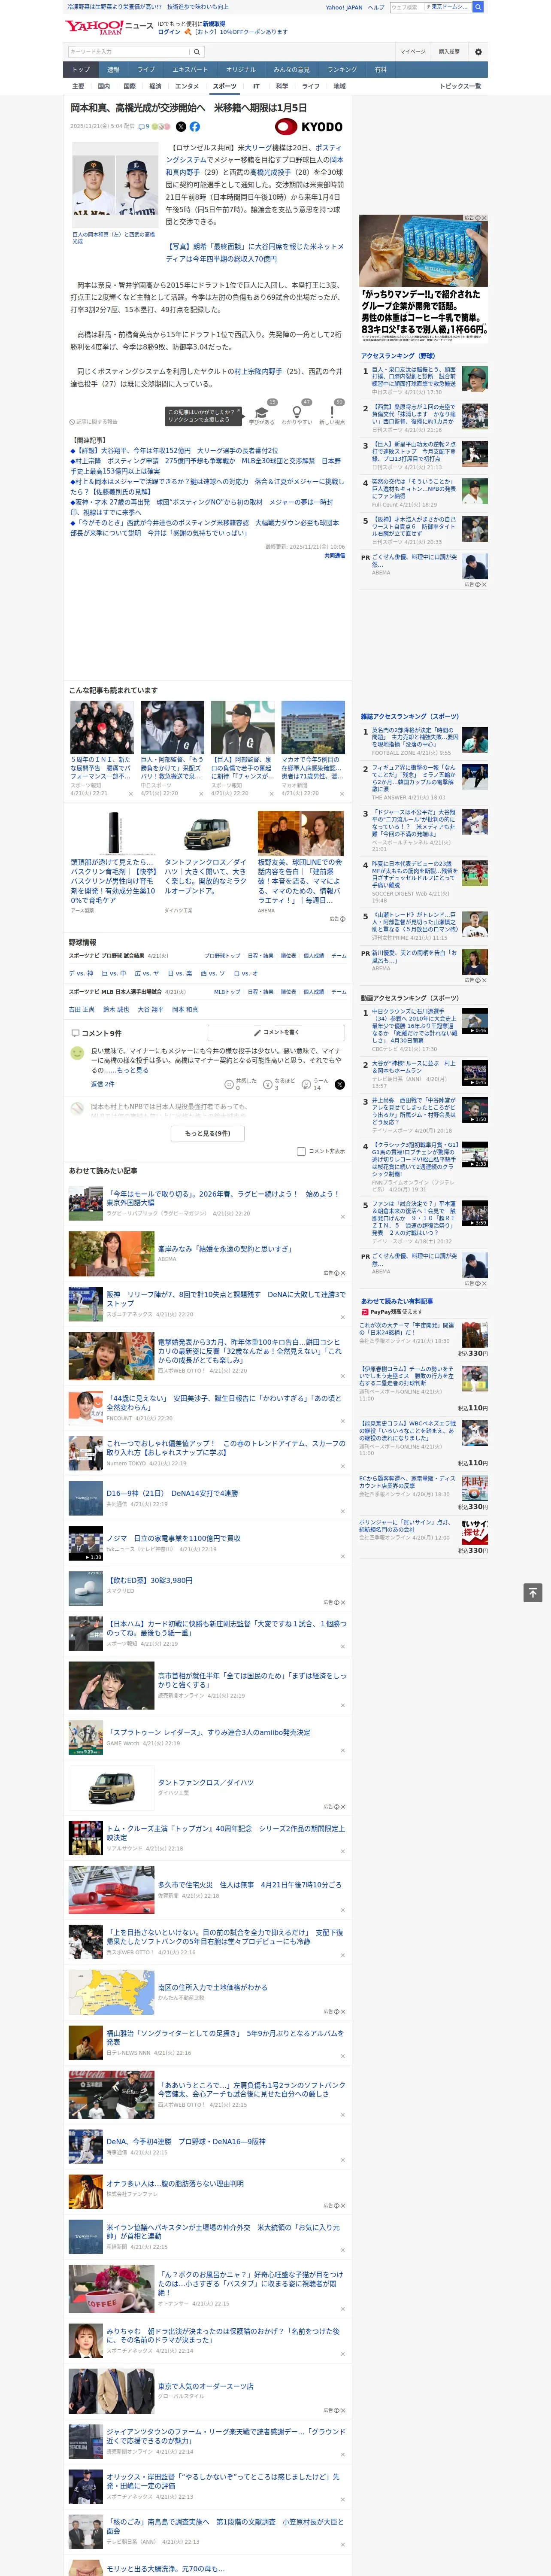
Task: Close the reaction support tooltip
Action: coord(240,411)
